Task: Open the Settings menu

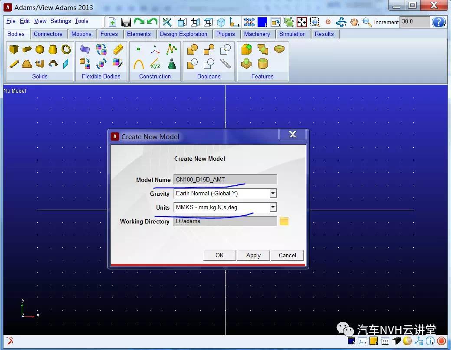Action: (x=60, y=21)
